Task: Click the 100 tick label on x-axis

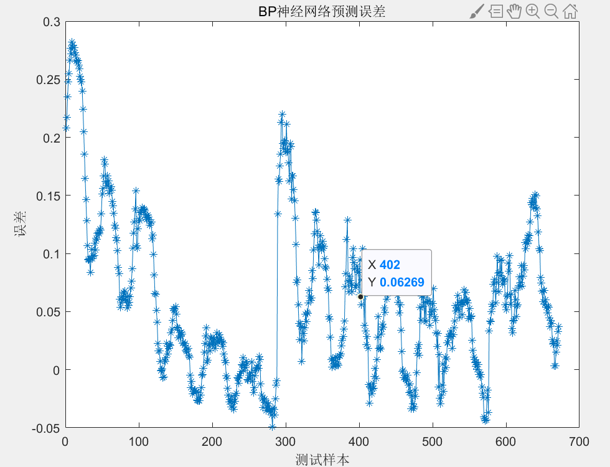Action: click(x=139, y=441)
